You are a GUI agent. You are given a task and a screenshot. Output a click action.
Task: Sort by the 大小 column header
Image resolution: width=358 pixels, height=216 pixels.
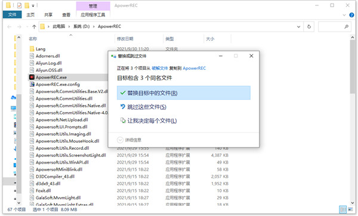point(210,39)
